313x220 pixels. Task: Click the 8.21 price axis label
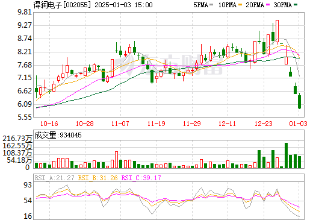coord(25,52)
